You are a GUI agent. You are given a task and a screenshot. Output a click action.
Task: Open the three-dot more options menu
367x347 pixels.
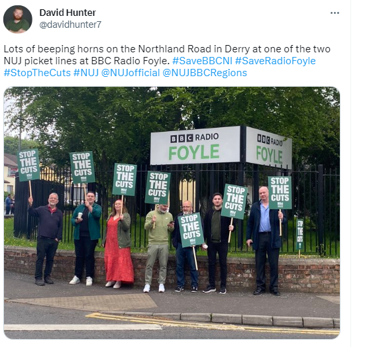point(335,13)
